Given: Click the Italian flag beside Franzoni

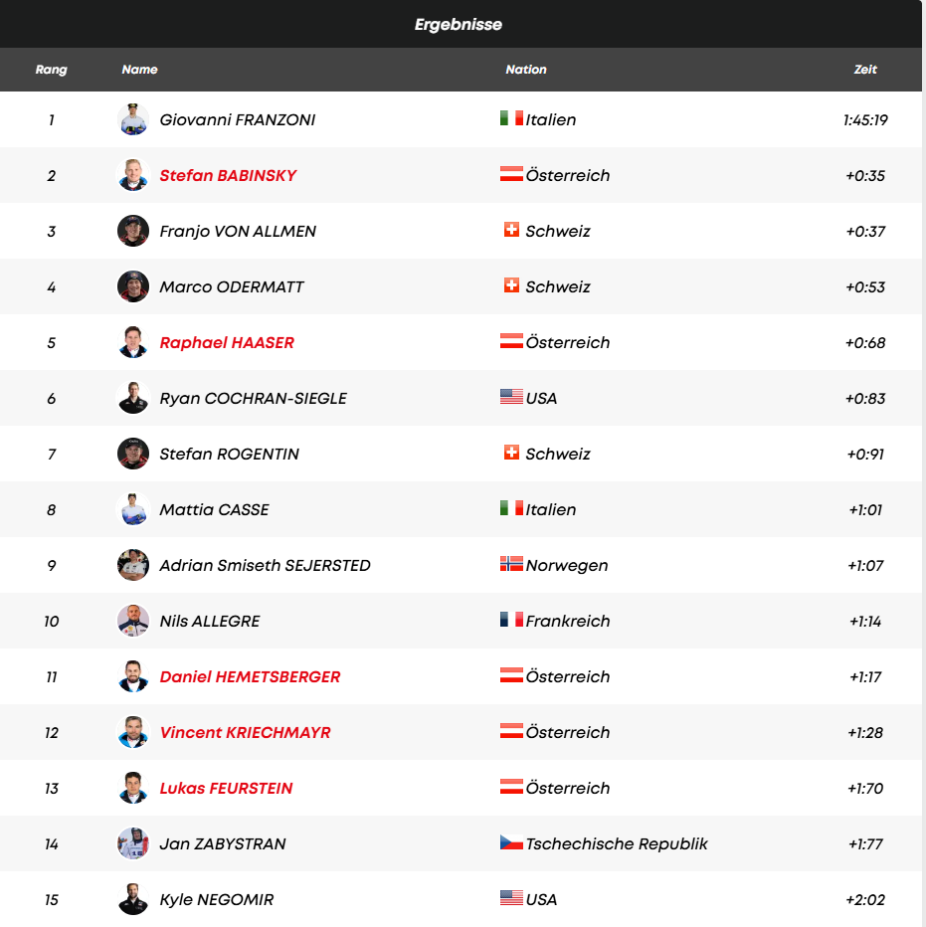Looking at the screenshot, I should tap(511, 118).
